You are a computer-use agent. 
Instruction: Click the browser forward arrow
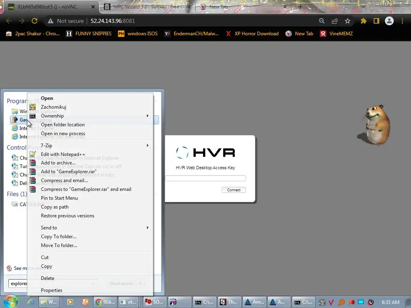pos(22,21)
